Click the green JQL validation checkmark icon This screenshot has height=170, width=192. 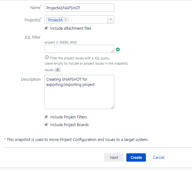tap(118, 49)
